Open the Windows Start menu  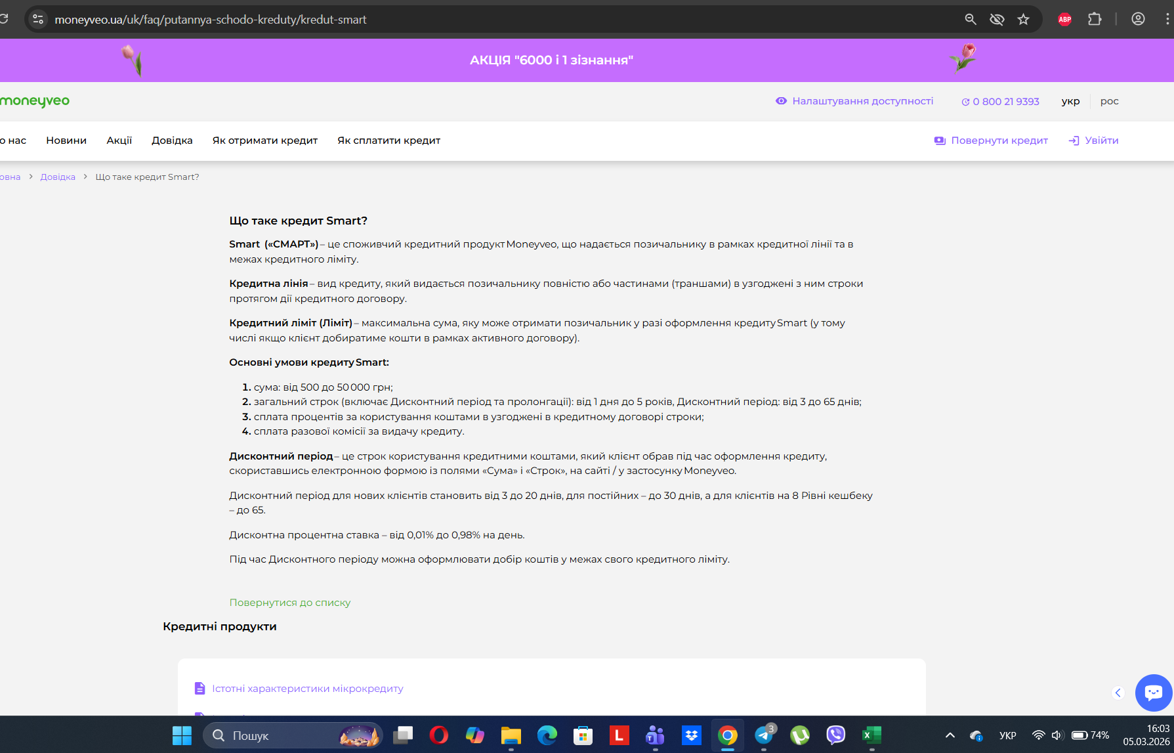point(182,735)
